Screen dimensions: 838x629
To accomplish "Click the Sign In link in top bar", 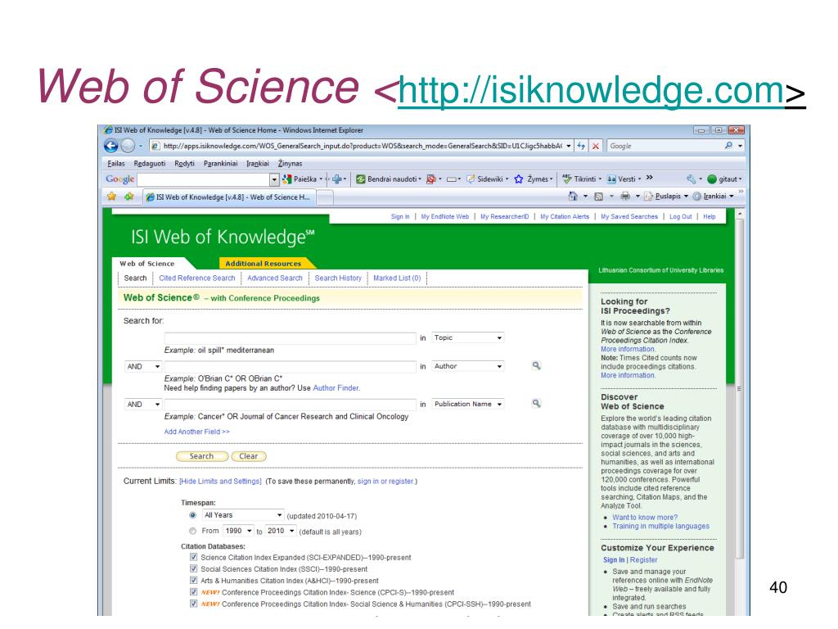I will click(x=399, y=216).
